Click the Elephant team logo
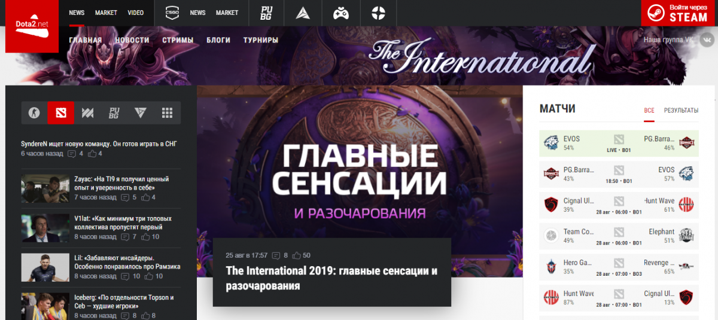718x320 pixels. [686, 236]
